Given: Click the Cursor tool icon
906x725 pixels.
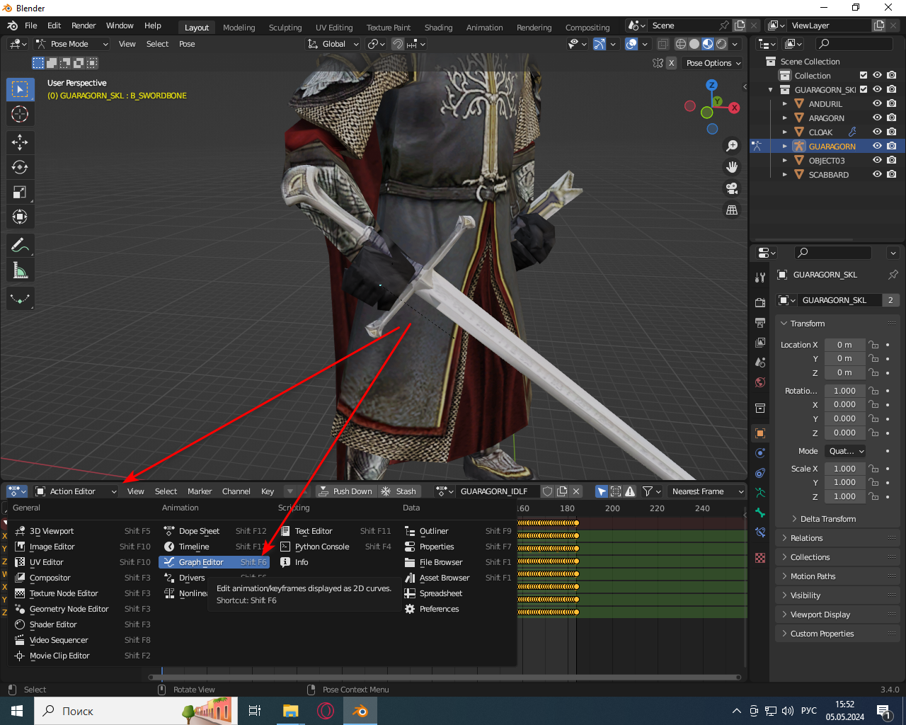Looking at the screenshot, I should [20, 114].
